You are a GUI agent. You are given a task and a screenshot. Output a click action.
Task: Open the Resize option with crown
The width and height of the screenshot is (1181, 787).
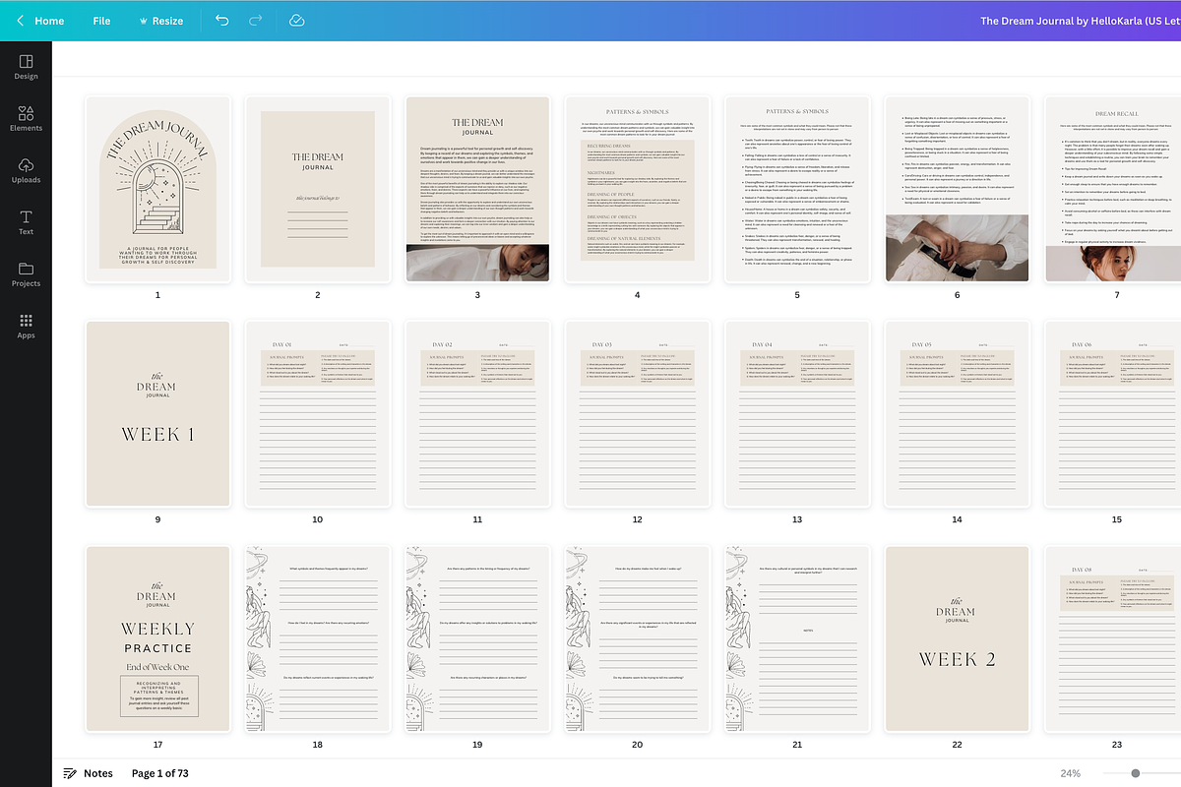(x=160, y=21)
